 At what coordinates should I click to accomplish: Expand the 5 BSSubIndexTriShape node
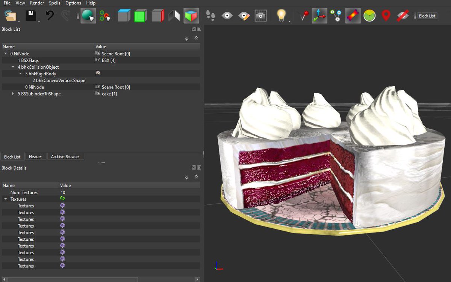(x=13, y=94)
